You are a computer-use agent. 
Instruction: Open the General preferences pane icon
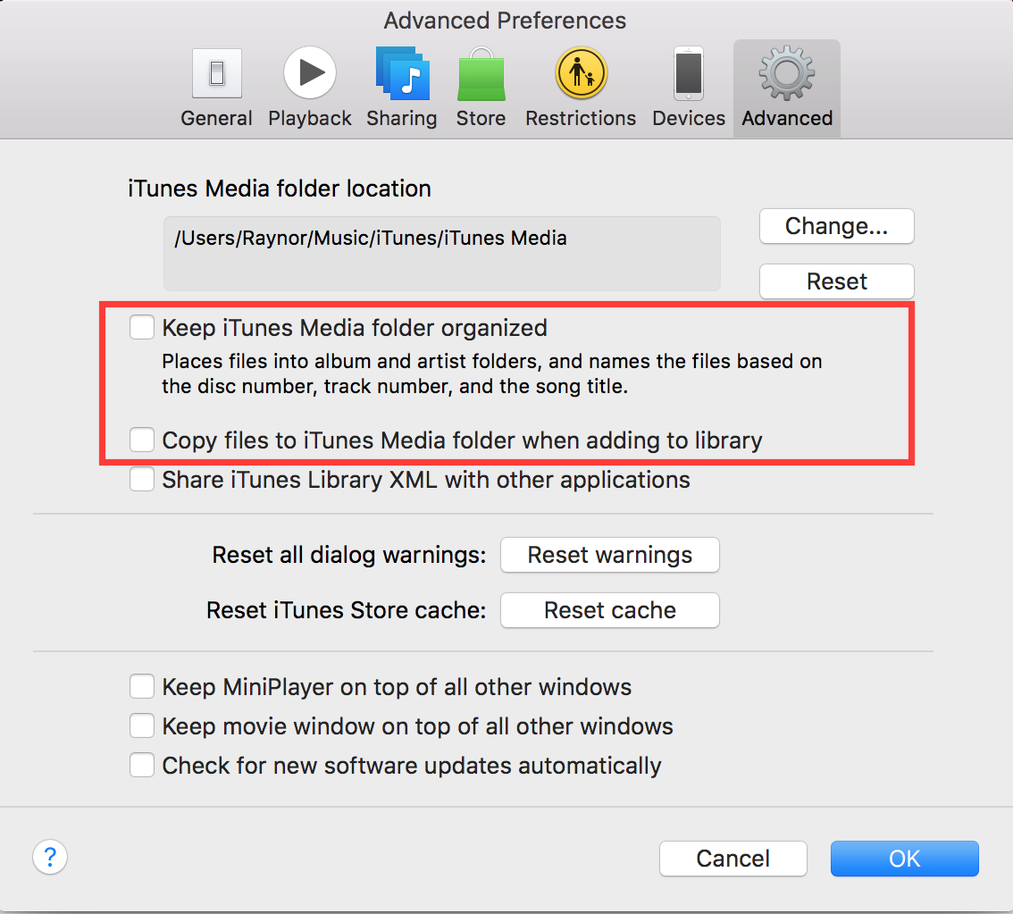[x=217, y=73]
